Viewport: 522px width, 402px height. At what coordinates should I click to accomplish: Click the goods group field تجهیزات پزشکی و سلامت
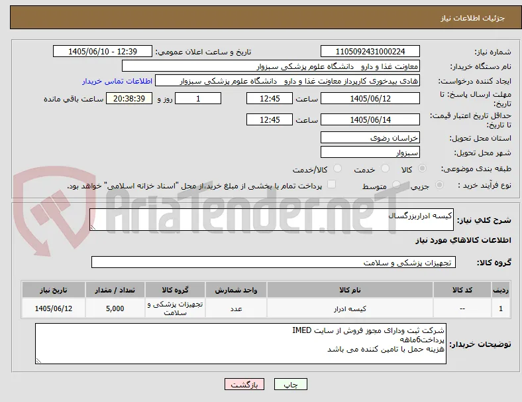[x=274, y=262]
